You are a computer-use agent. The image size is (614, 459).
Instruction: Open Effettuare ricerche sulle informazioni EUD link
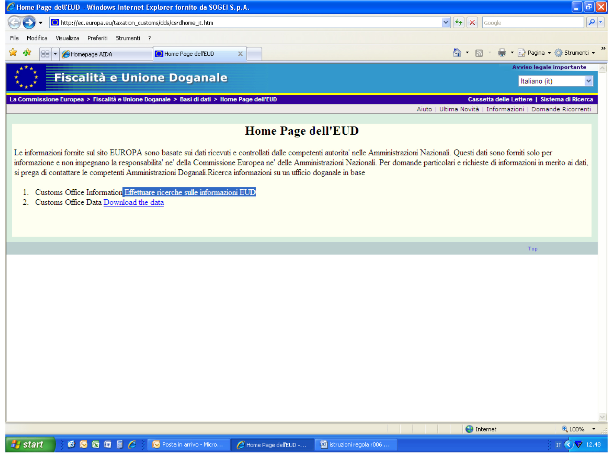tap(190, 192)
